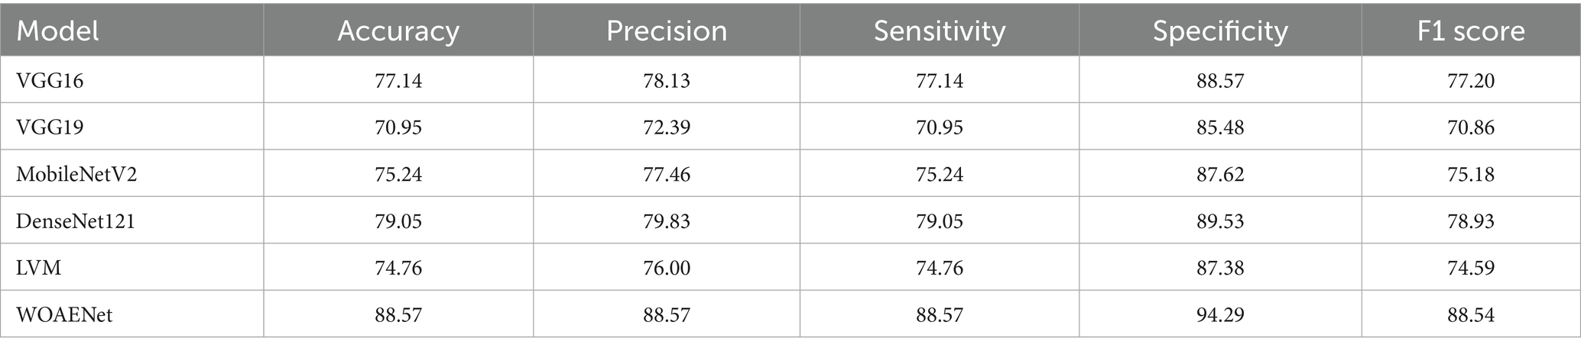Select the VGG19 model cell

click(x=50, y=127)
